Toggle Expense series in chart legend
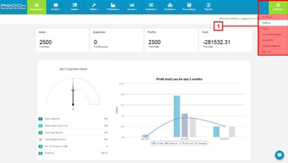This screenshot has height=163, width=288. [x=171, y=143]
